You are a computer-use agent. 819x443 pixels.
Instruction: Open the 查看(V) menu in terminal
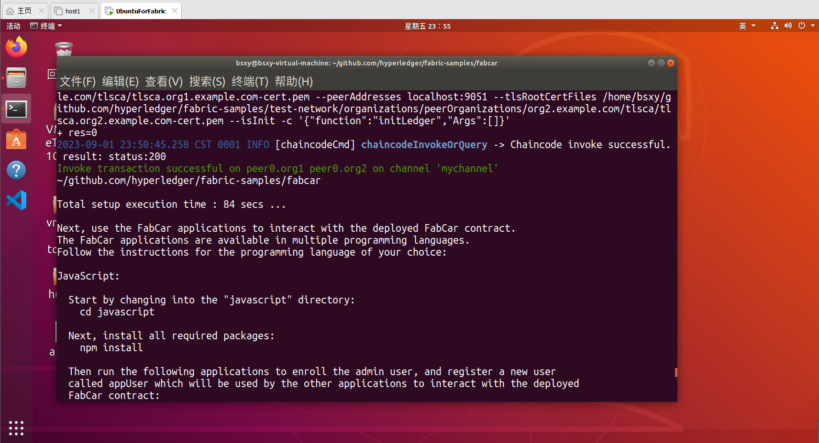(164, 82)
